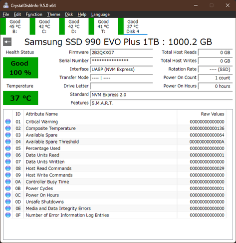This screenshot has height=243, width=236.
Task: Open the Help menu
Action: [82, 14]
